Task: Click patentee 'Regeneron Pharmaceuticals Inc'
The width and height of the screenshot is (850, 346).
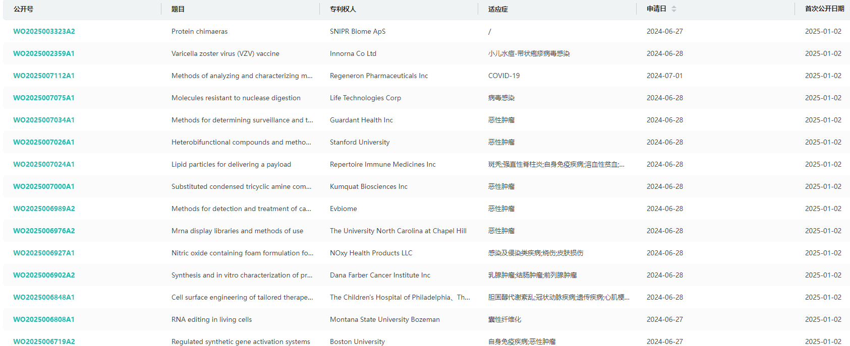Action: (x=379, y=76)
